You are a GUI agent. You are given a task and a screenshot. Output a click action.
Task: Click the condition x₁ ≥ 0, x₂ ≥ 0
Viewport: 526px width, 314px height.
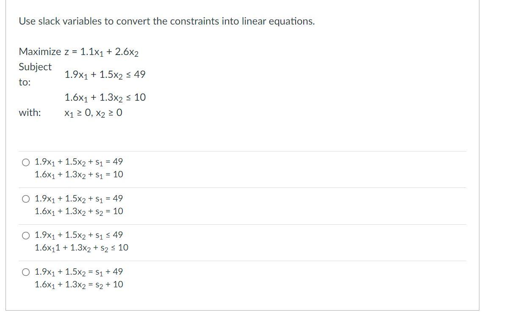(93, 113)
